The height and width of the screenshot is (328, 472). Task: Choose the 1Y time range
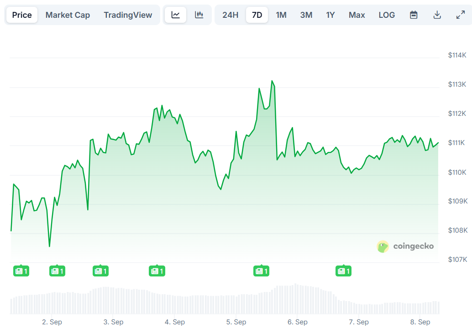pos(330,15)
